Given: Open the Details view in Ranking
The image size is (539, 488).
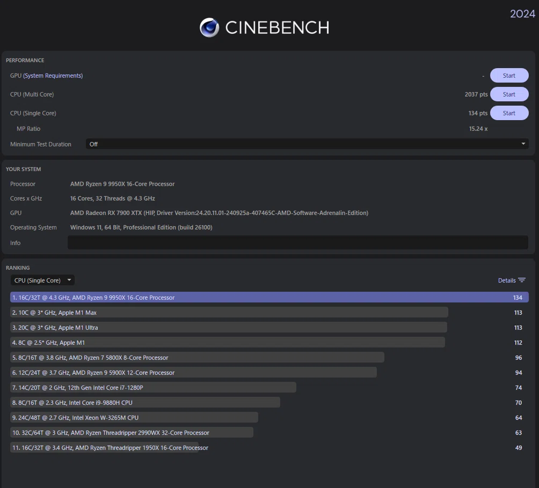Looking at the screenshot, I should (512, 280).
